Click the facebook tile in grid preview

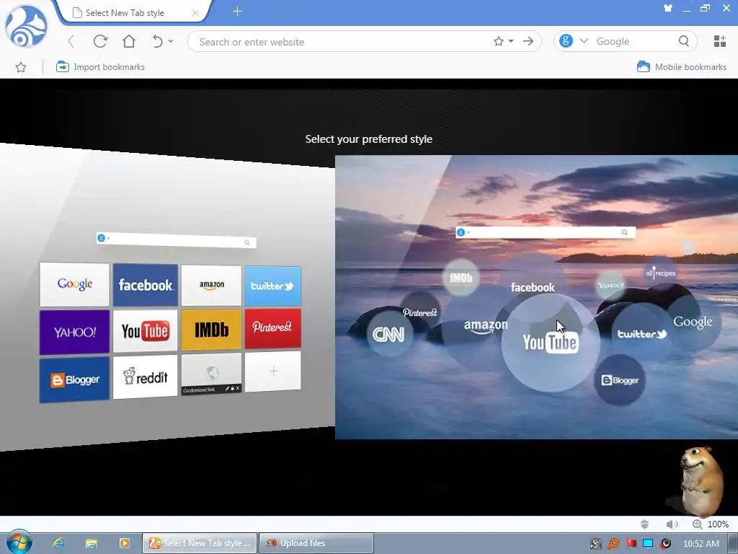[146, 285]
